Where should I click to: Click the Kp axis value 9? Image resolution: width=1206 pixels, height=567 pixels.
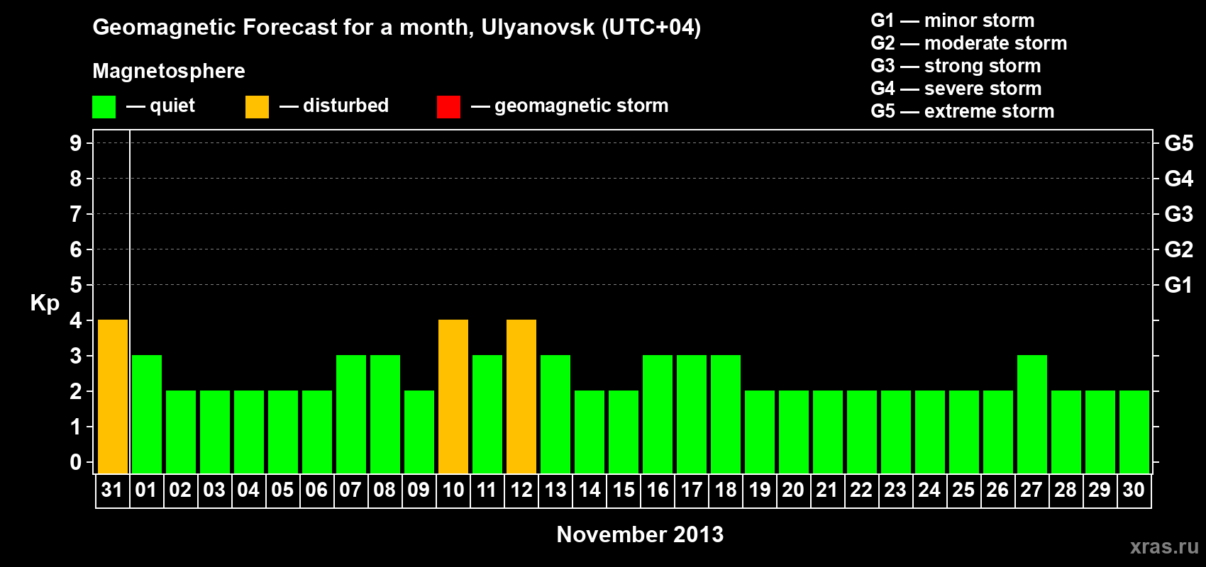76,143
